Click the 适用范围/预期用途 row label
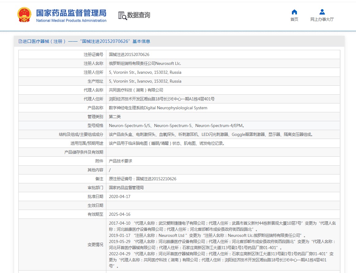The image size is (356, 273). 87,143
